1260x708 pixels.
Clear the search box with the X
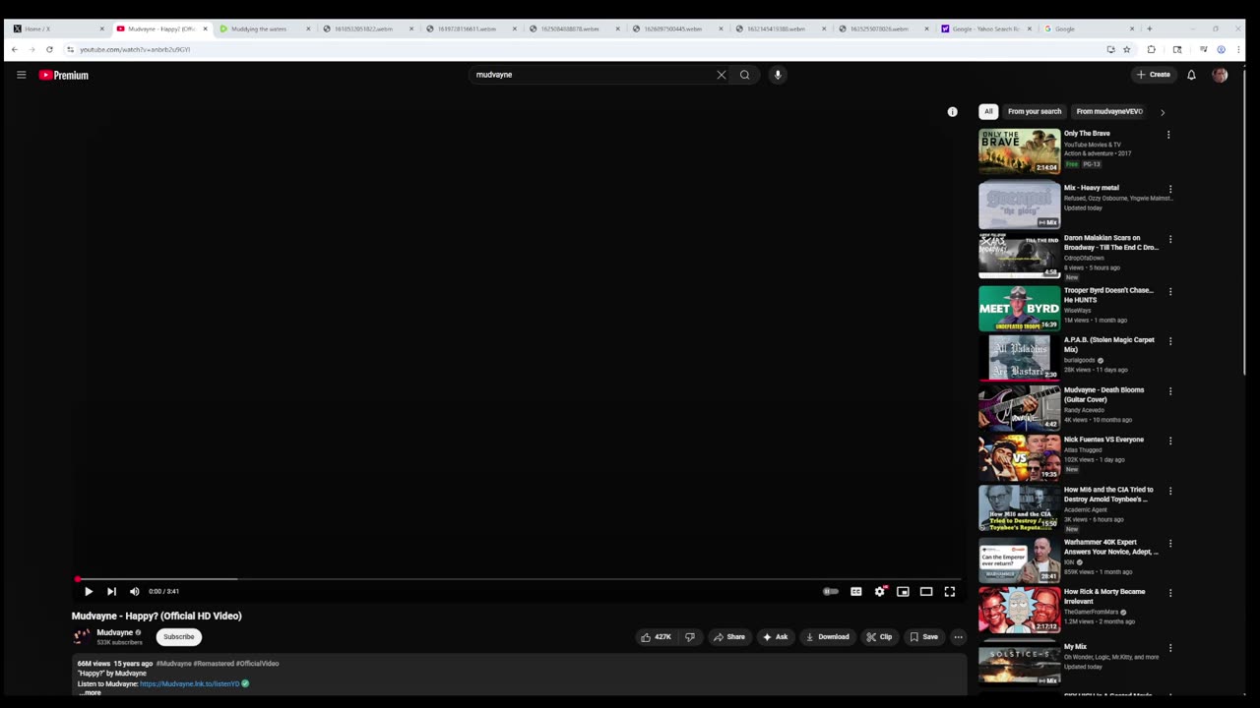722,75
